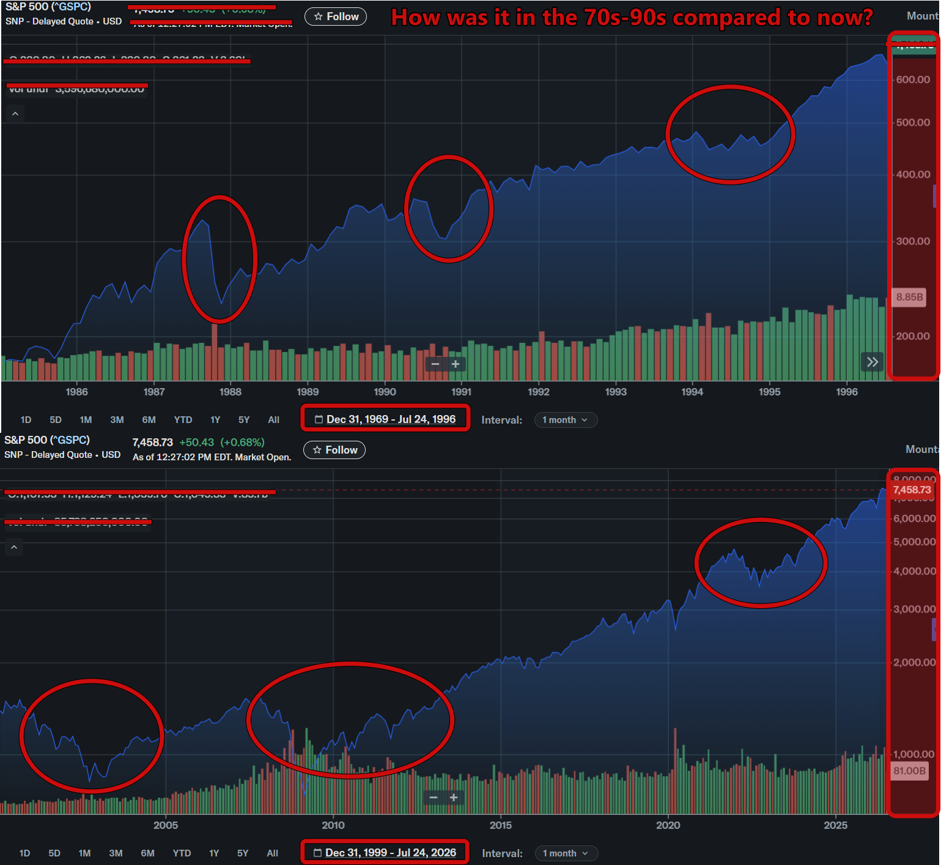Click the 2020 year label on the time axis
This screenshot has height=865, width=941.
668,826
